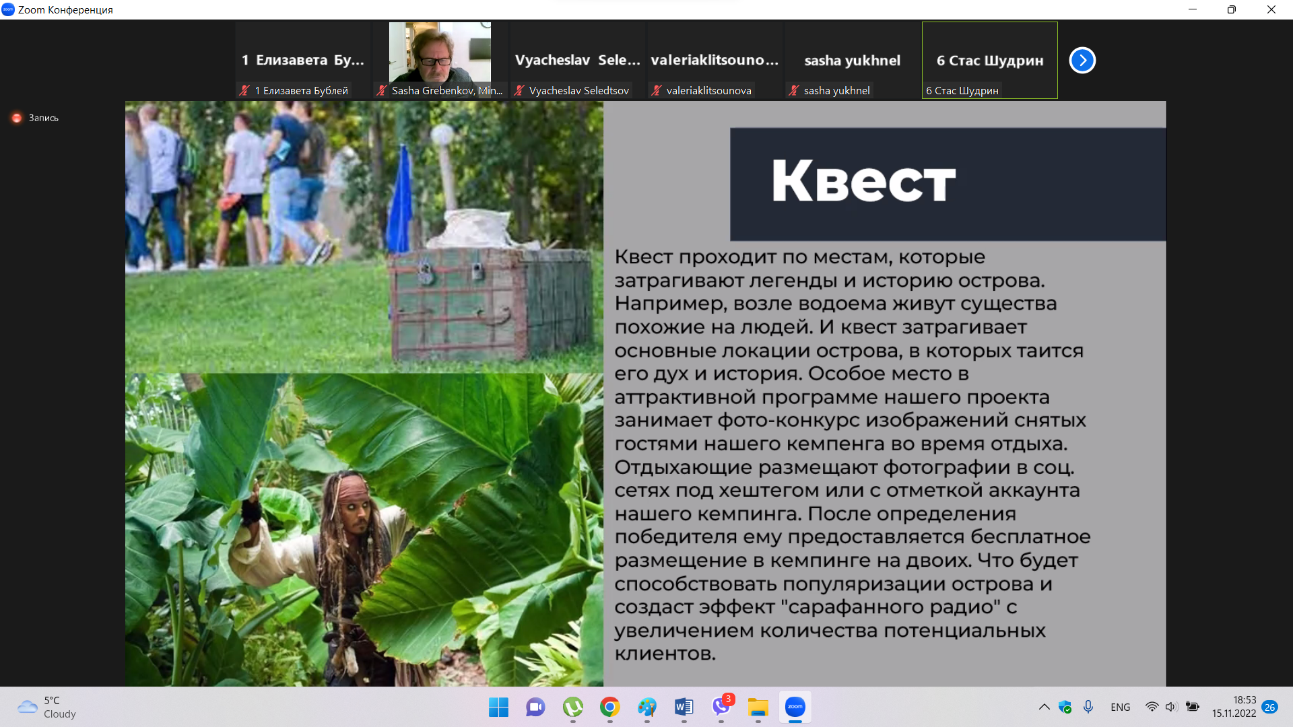Viewport: 1293px width, 727px height.
Task: Open the Teams Chat taskbar icon
Action: pos(535,707)
